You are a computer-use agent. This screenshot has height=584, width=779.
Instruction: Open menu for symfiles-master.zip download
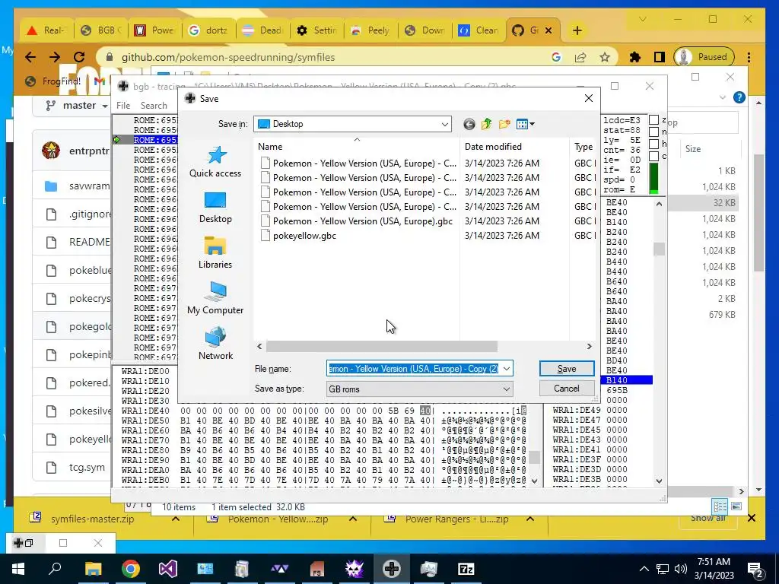point(176,519)
